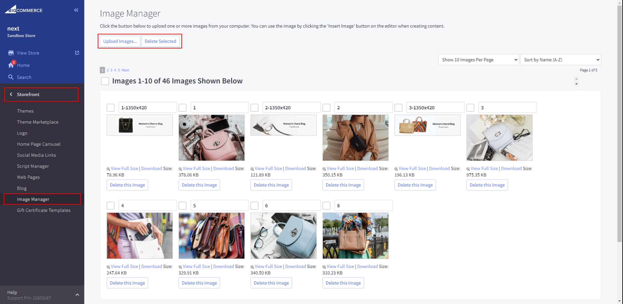Expand the Help panel chevron

[77, 295]
